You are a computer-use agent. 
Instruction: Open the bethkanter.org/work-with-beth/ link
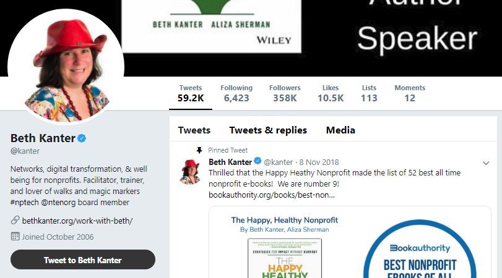click(77, 221)
